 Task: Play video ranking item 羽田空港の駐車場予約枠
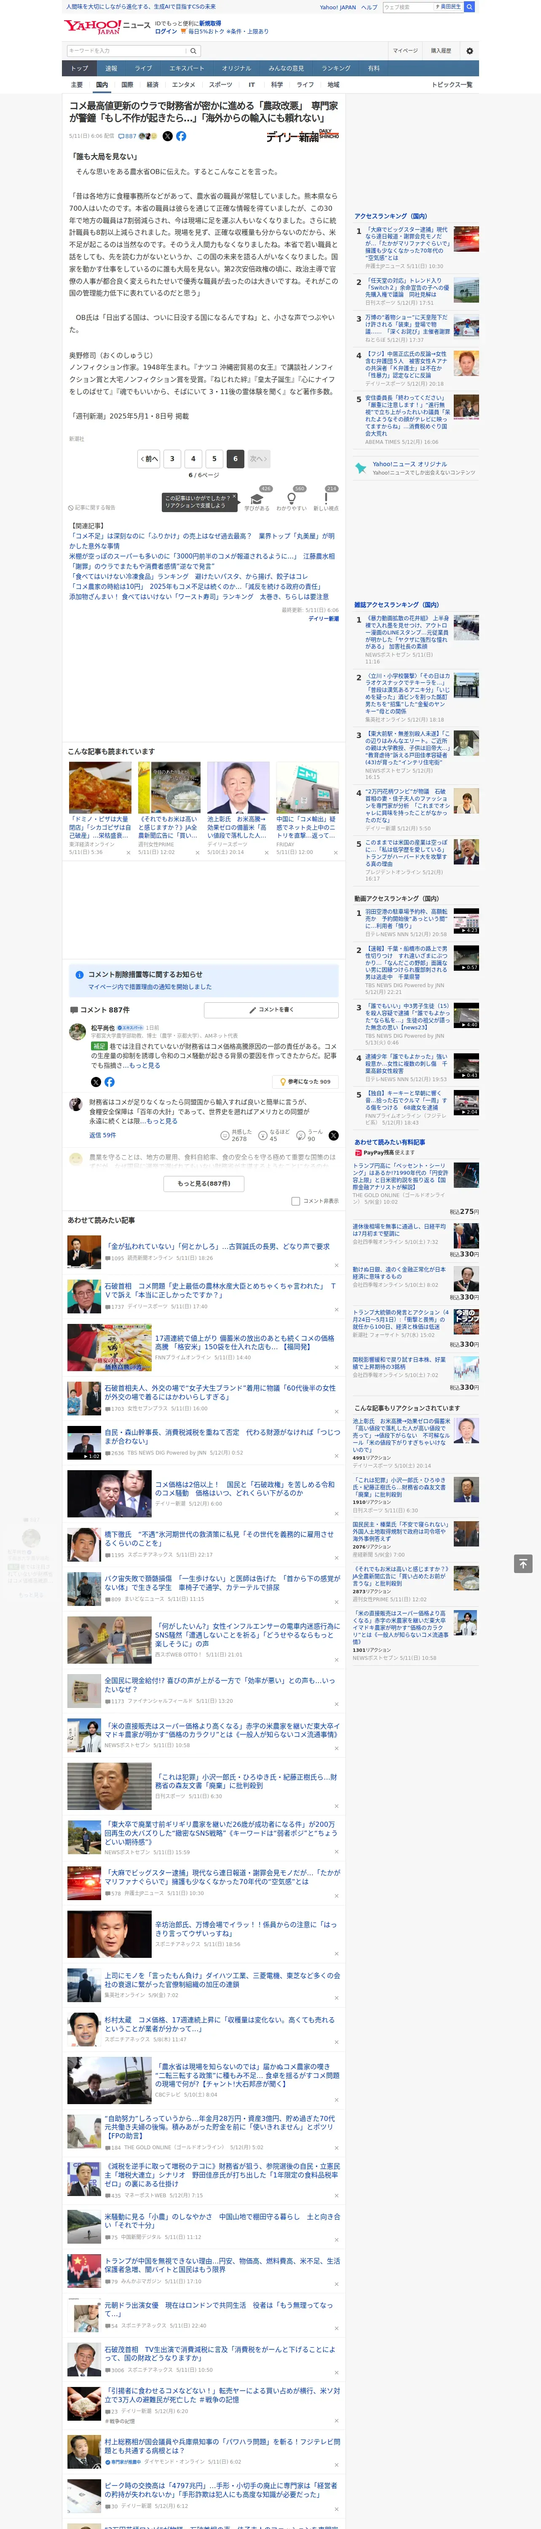click(x=466, y=921)
